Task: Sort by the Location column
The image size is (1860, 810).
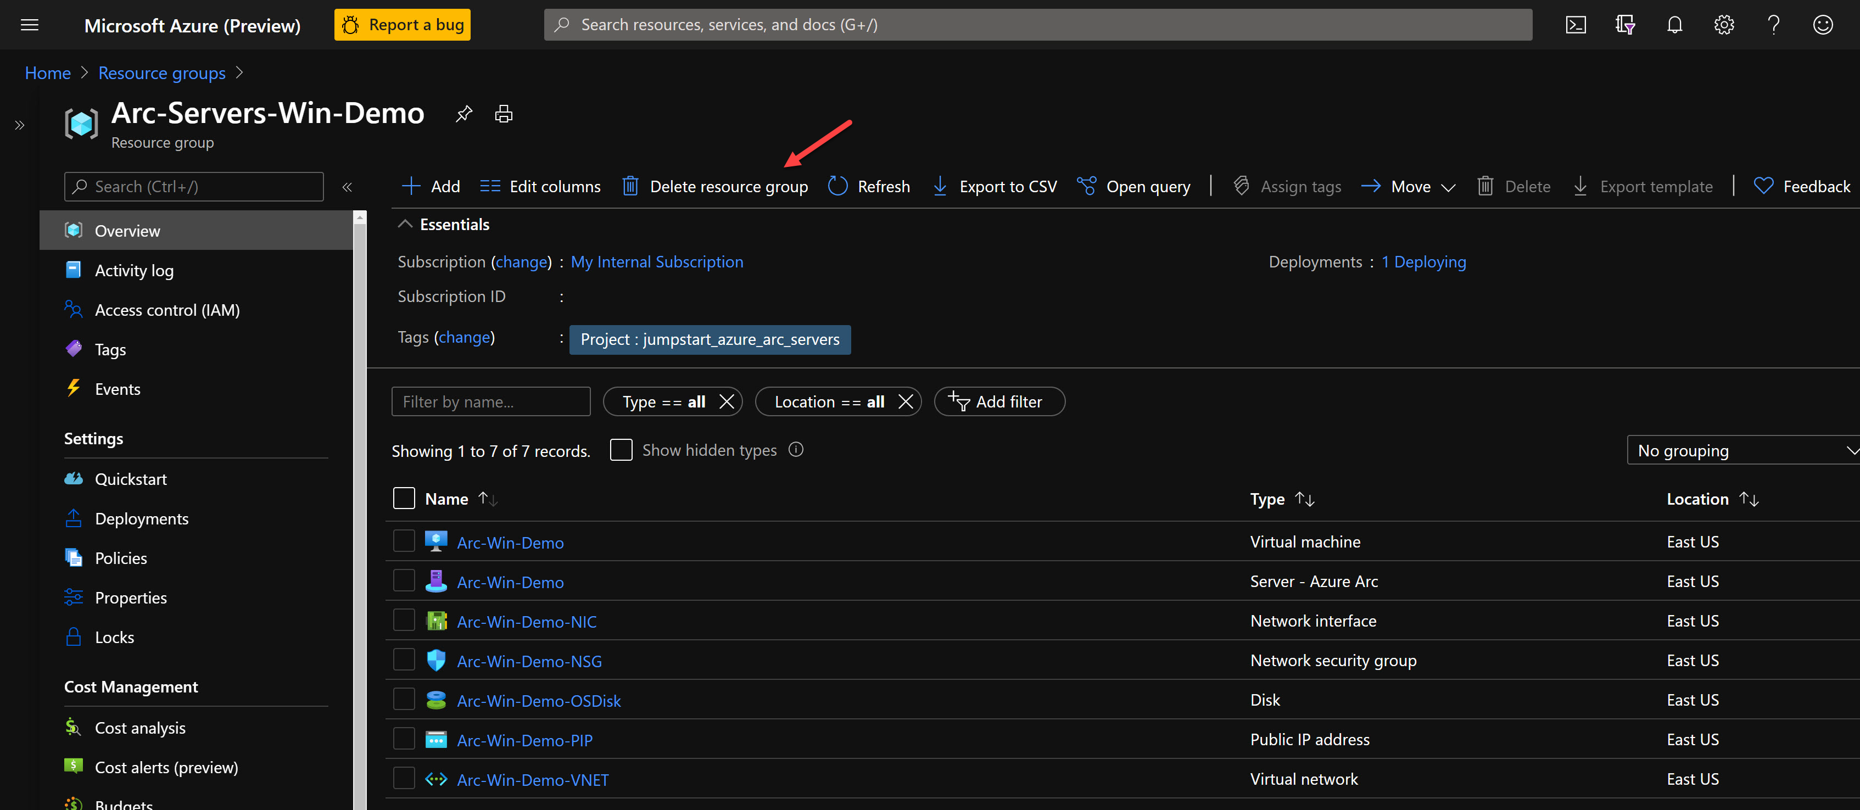Action: (1713, 499)
